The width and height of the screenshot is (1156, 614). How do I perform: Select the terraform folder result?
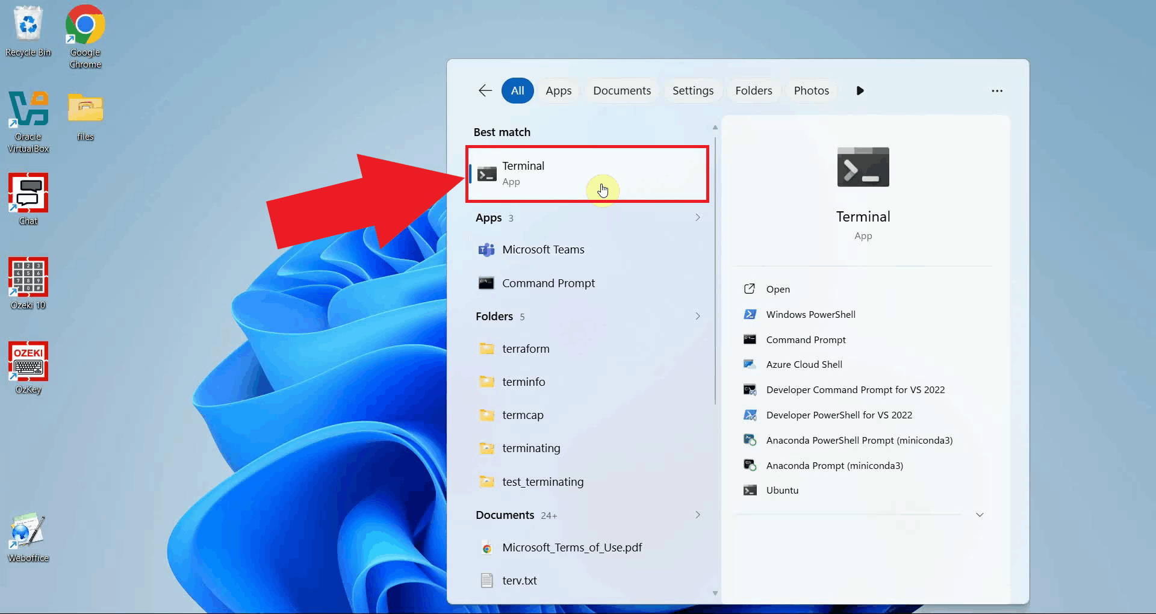click(588, 349)
